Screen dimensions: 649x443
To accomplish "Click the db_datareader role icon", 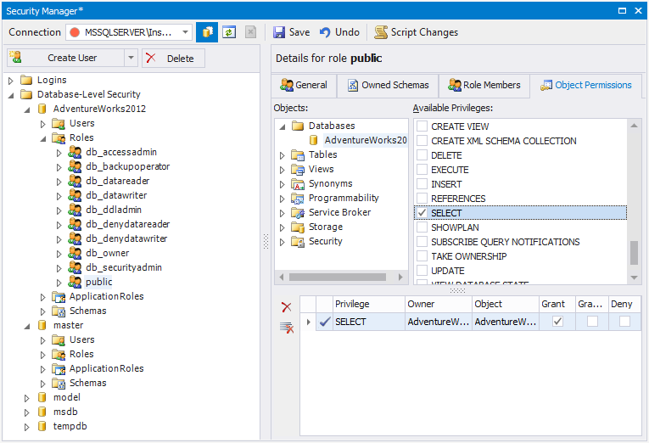I will pos(75,181).
